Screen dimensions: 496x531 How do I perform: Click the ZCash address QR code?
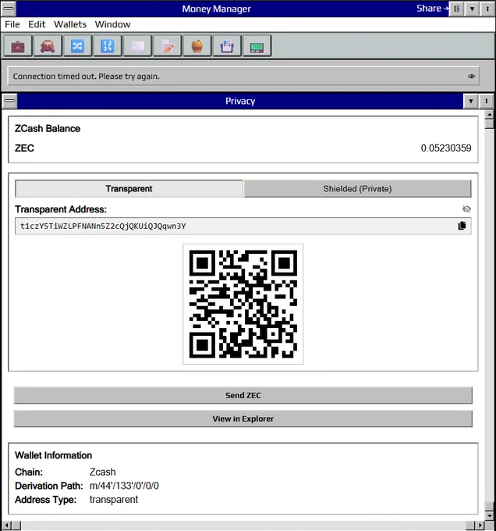pyautogui.click(x=243, y=304)
